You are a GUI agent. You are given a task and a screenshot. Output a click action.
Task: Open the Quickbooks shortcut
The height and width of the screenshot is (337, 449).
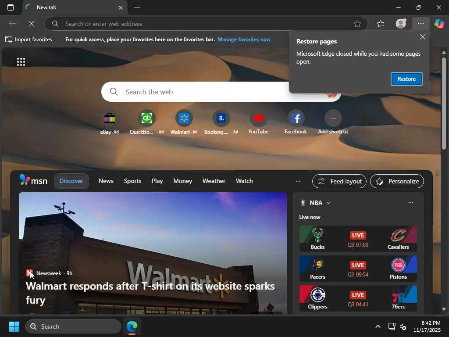146,122
